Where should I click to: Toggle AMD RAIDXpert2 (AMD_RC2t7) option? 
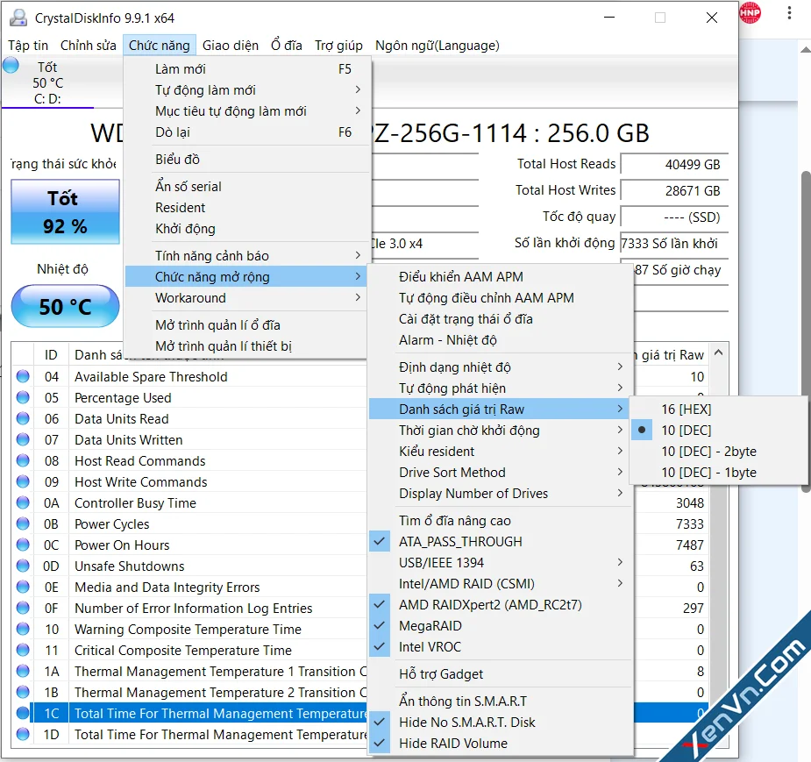[x=501, y=604]
